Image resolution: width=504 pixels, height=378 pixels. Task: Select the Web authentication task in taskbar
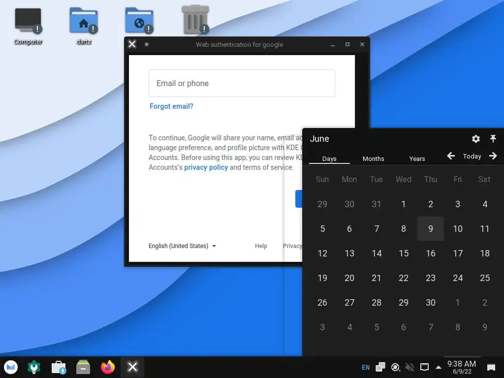132,367
